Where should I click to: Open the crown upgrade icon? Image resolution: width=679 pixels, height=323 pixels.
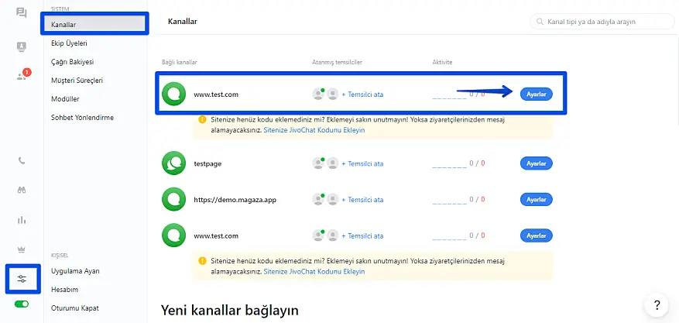[x=21, y=249]
